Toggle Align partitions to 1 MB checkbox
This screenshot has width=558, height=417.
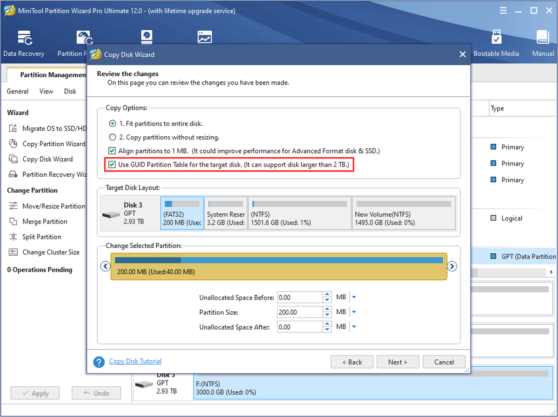point(112,151)
